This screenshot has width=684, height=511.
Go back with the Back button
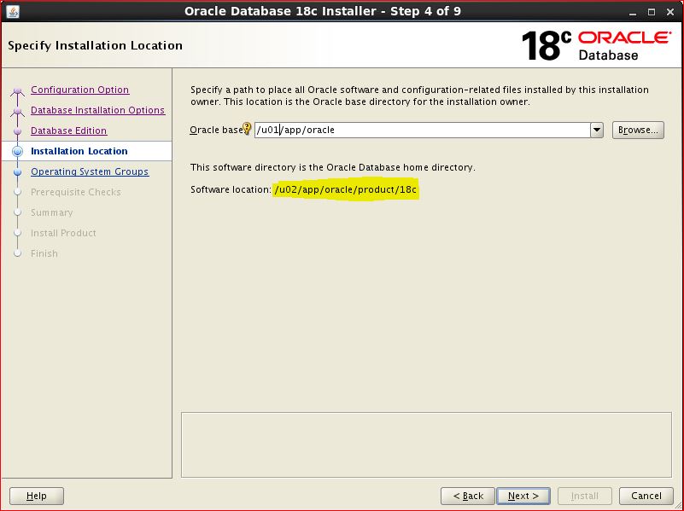pos(468,496)
